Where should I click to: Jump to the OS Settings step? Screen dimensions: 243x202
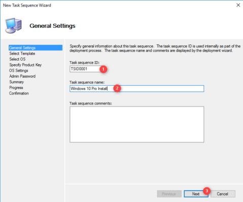point(19,71)
